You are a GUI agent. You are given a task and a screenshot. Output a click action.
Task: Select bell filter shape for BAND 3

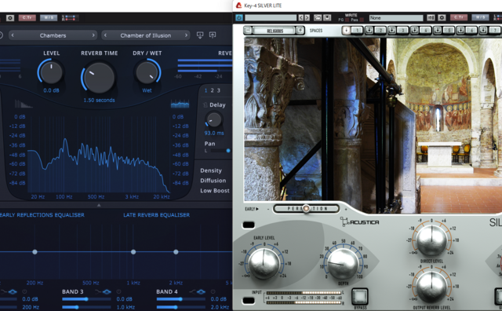pyautogui.click(x=107, y=291)
